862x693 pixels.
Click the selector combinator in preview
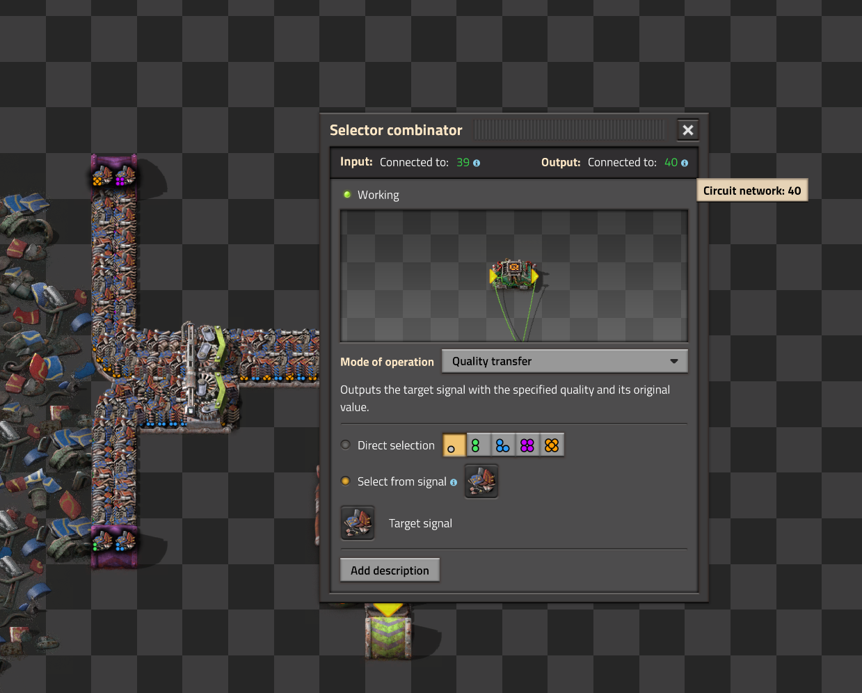(514, 275)
